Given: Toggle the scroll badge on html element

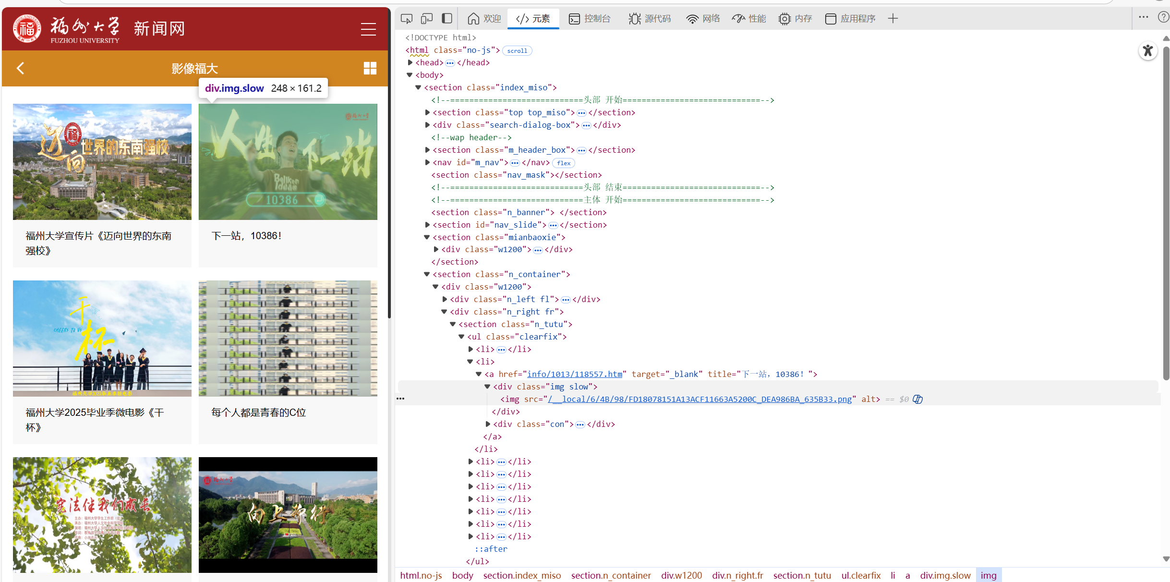Looking at the screenshot, I should coord(517,50).
